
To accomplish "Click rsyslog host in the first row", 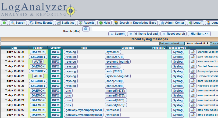I will (71, 52).
